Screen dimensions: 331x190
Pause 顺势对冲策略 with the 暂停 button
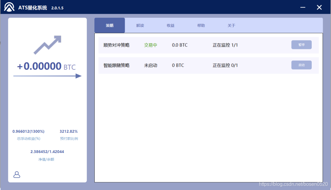click(x=301, y=45)
